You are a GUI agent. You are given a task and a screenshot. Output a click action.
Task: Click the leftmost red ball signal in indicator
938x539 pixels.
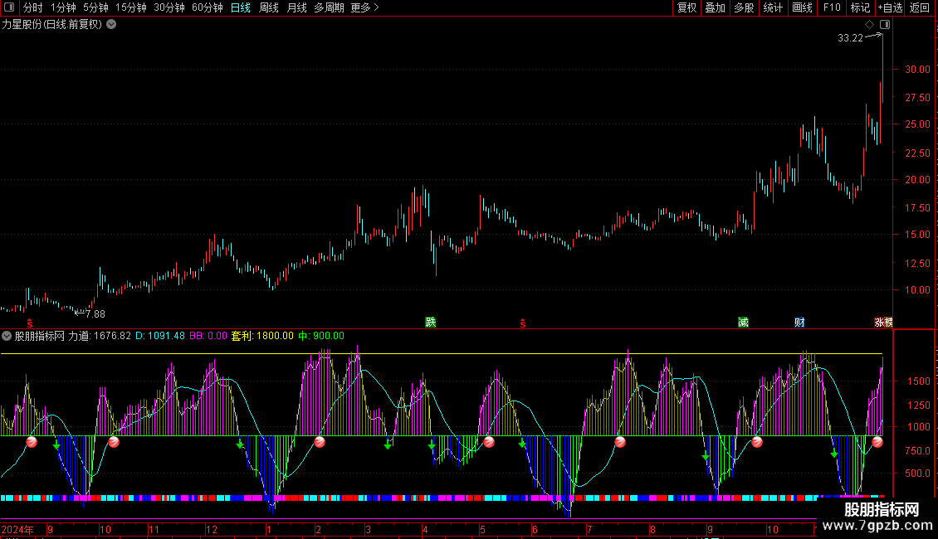[x=31, y=442]
